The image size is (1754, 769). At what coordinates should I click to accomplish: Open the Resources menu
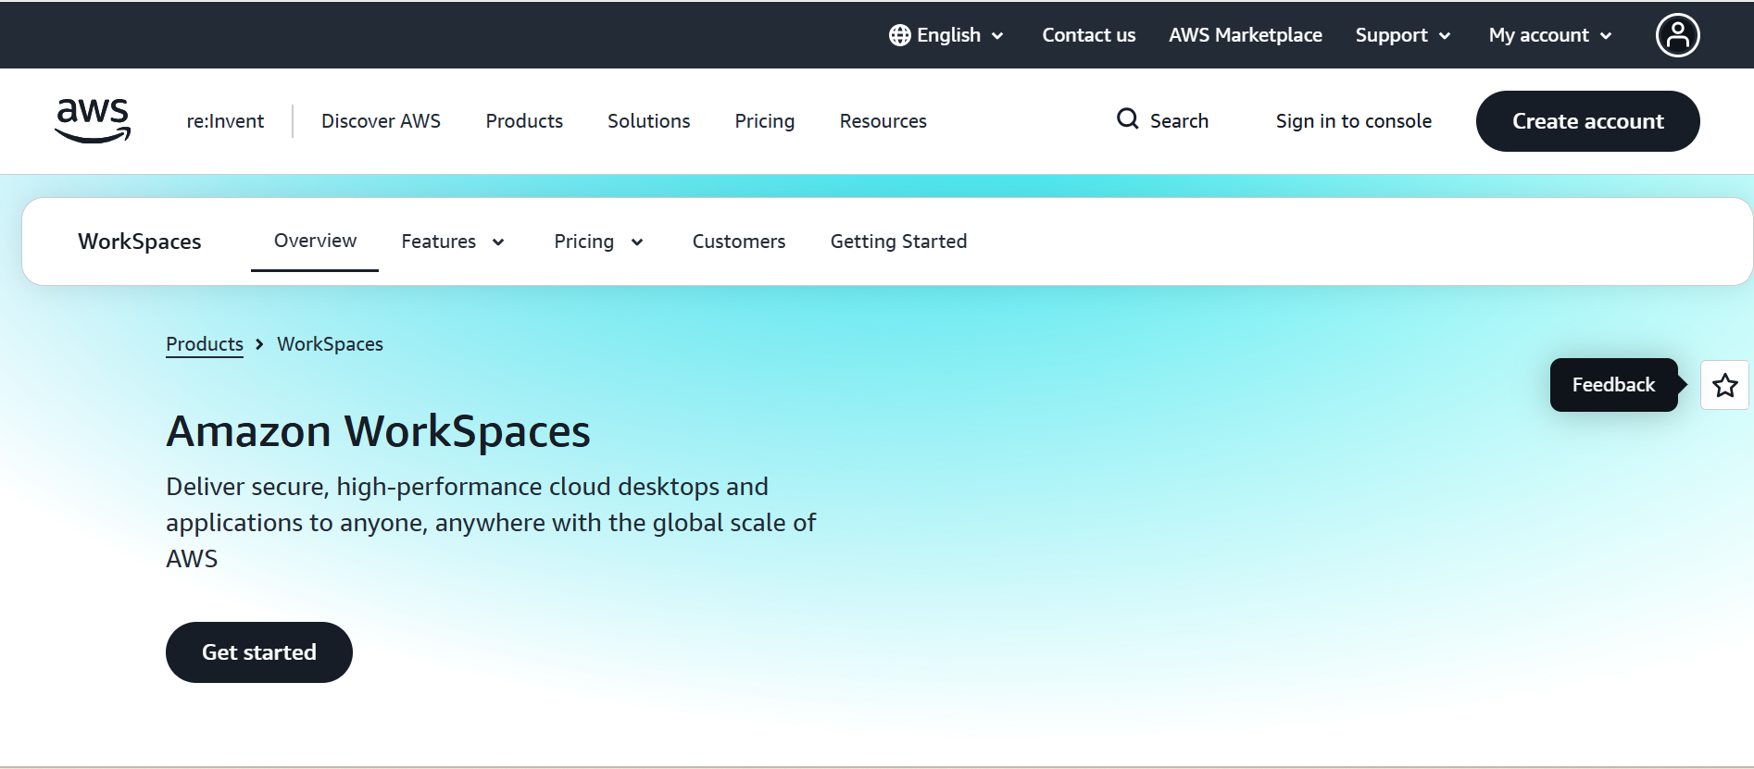883,121
